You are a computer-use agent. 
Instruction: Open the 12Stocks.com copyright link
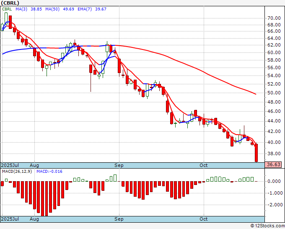(x=267, y=226)
